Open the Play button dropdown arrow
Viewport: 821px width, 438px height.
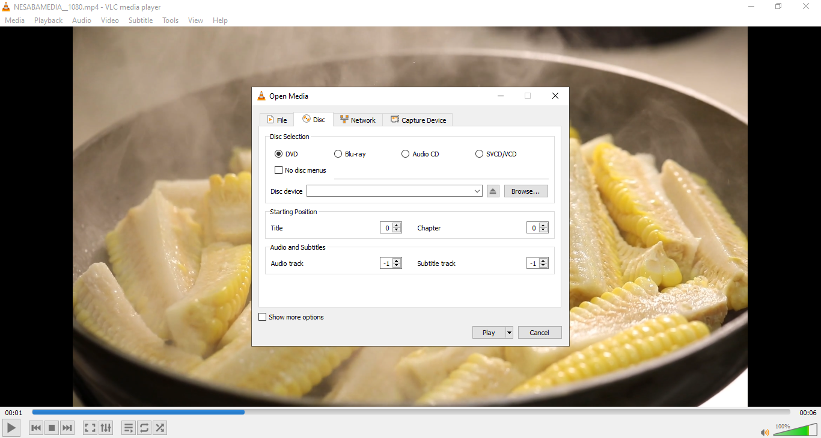509,333
